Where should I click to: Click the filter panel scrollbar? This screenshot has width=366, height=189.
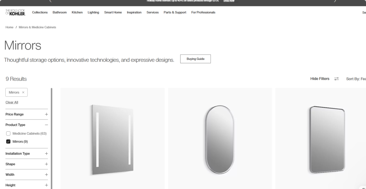(x=51, y=138)
